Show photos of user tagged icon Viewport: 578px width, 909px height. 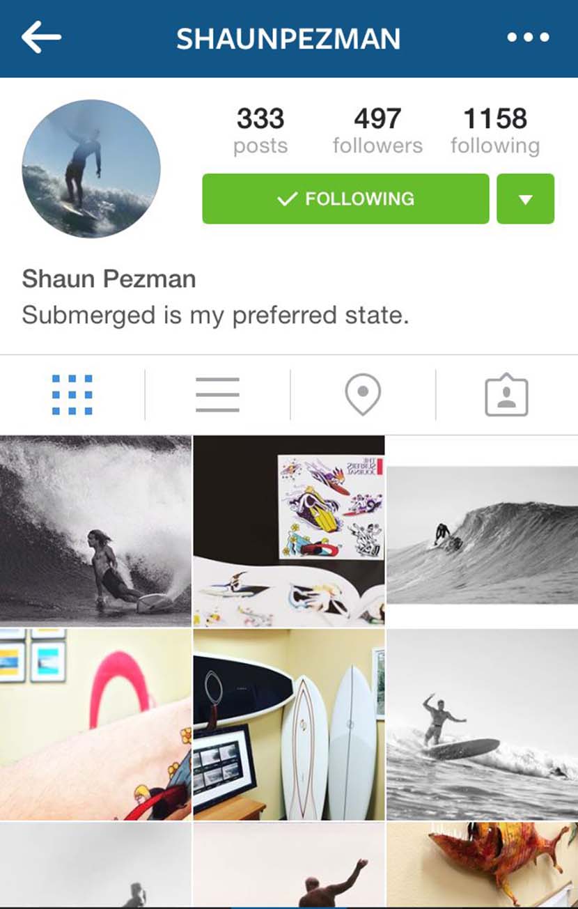(506, 395)
